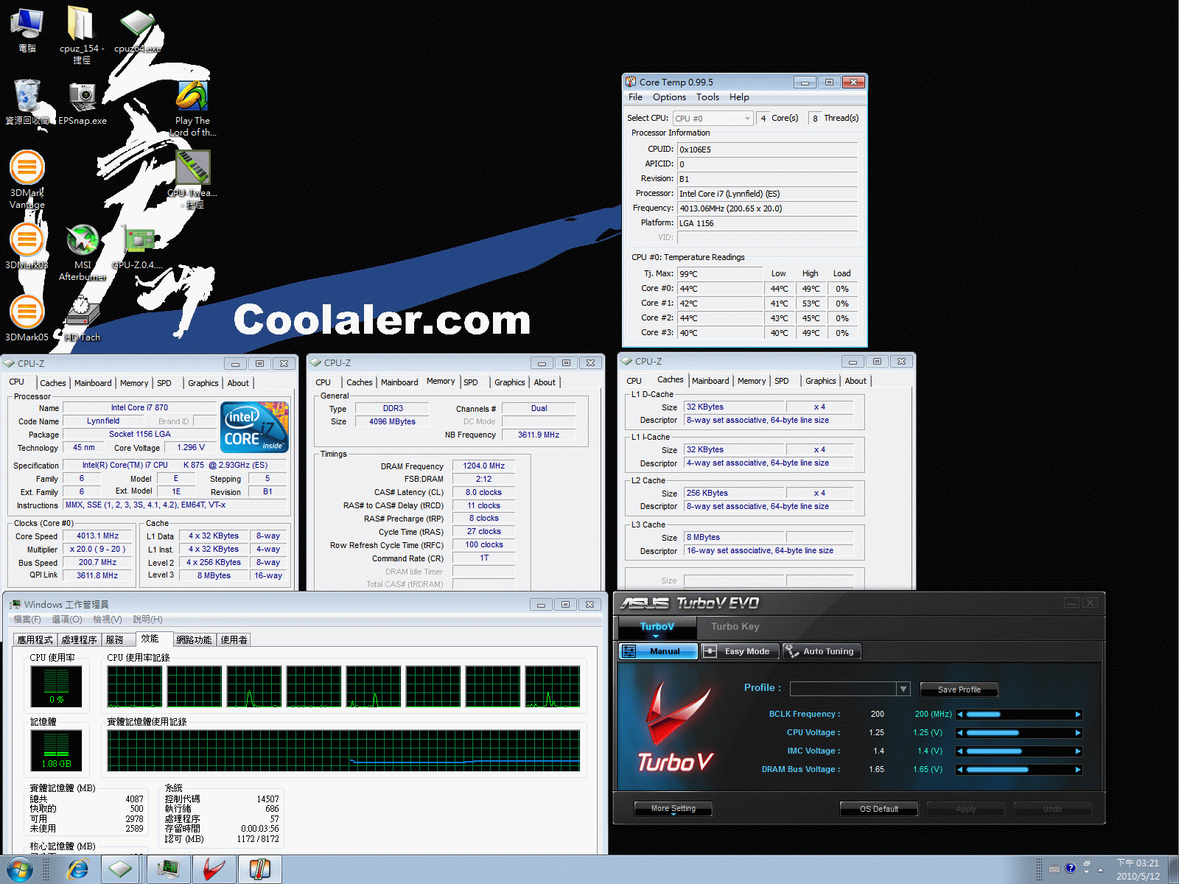Open the Options menu in Core Temp

tap(669, 97)
